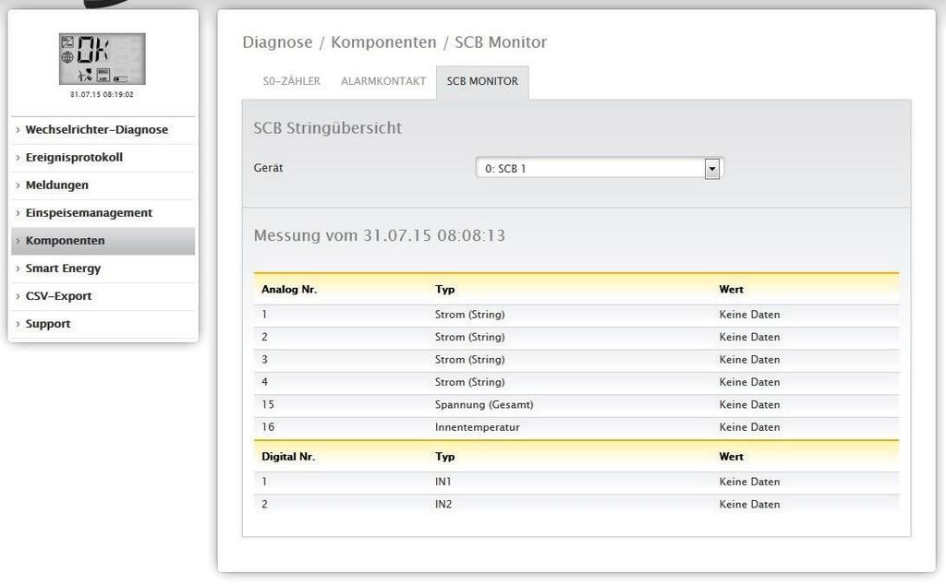Click the Messung vom 31.07.15 08:08:13 heading
This screenshot has height=585, width=946.
(x=380, y=235)
